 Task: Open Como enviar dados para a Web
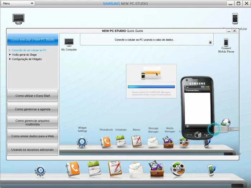pos(33,136)
